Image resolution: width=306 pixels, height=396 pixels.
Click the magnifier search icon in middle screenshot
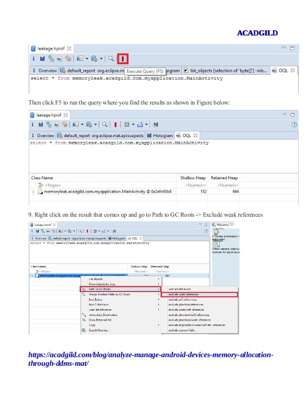click(105, 124)
